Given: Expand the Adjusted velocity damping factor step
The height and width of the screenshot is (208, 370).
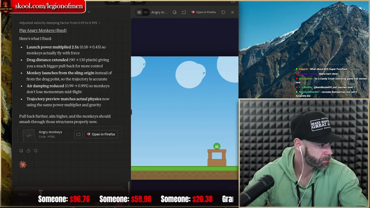Looking at the screenshot, I should coord(60,23).
